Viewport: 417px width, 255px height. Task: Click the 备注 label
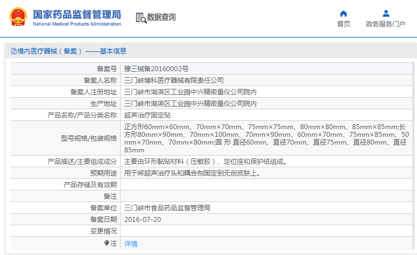[110, 196]
